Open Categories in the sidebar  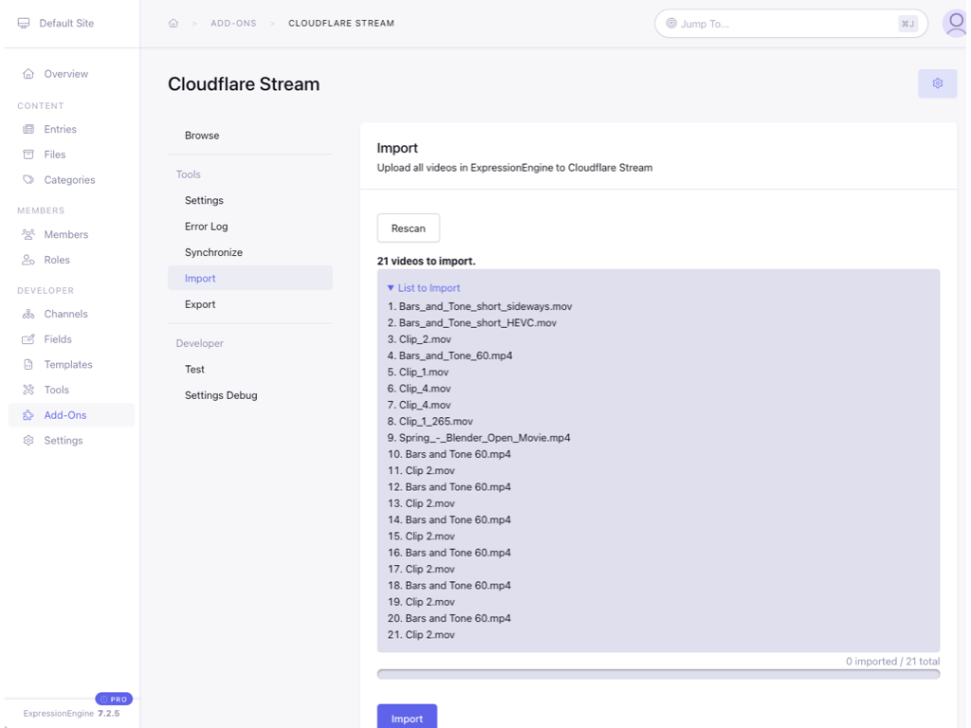69,179
